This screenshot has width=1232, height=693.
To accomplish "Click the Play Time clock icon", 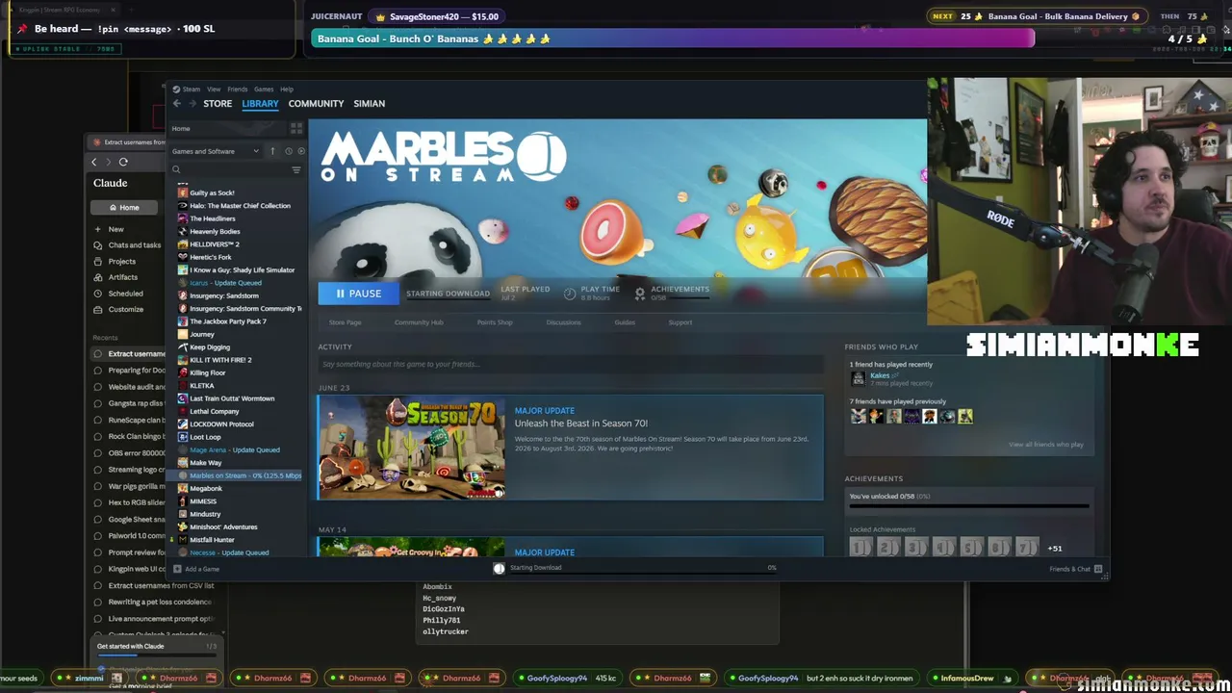I will [570, 293].
